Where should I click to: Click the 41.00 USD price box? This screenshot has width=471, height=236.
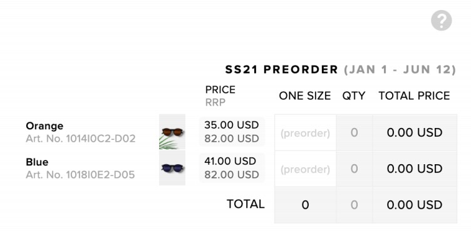[x=232, y=168]
